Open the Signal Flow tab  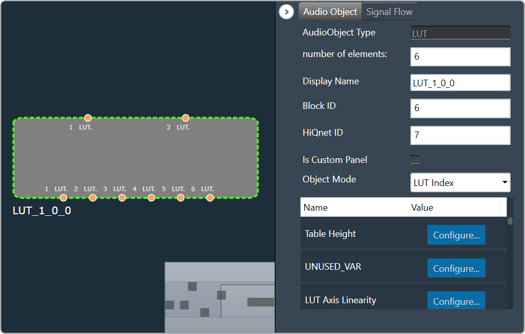389,12
